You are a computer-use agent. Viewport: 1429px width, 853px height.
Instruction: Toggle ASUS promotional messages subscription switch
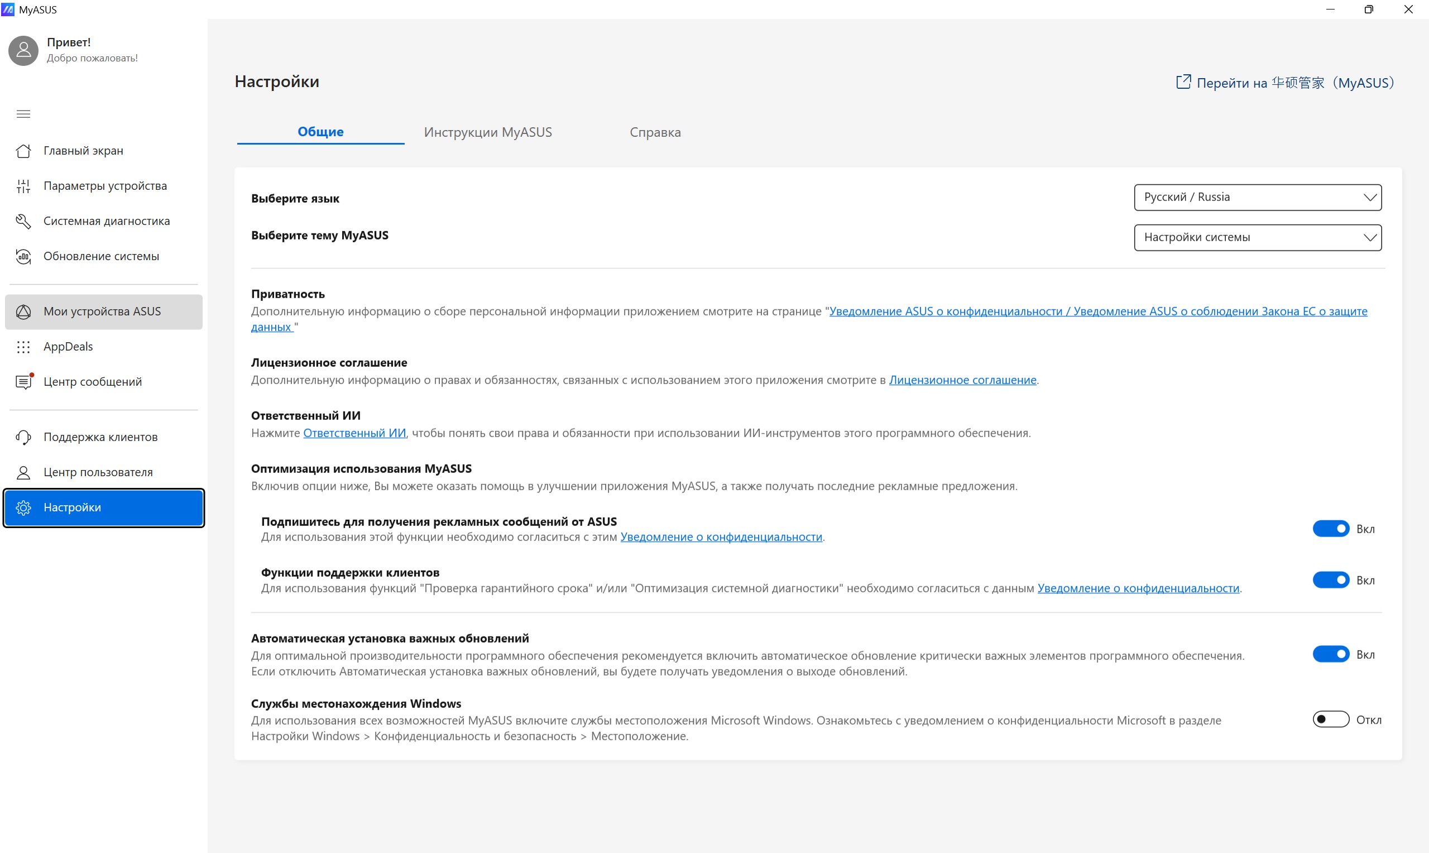(1331, 529)
